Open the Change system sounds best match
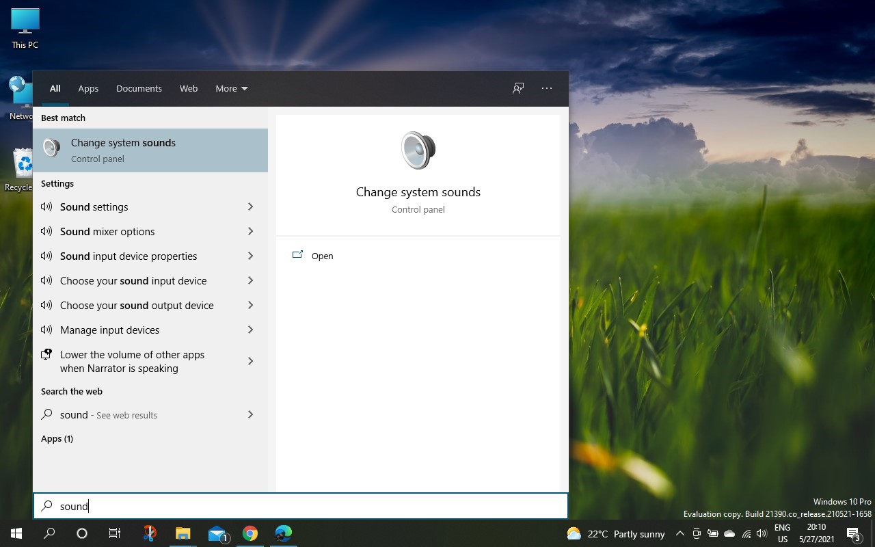Viewport: 875px width, 547px height. [150, 150]
